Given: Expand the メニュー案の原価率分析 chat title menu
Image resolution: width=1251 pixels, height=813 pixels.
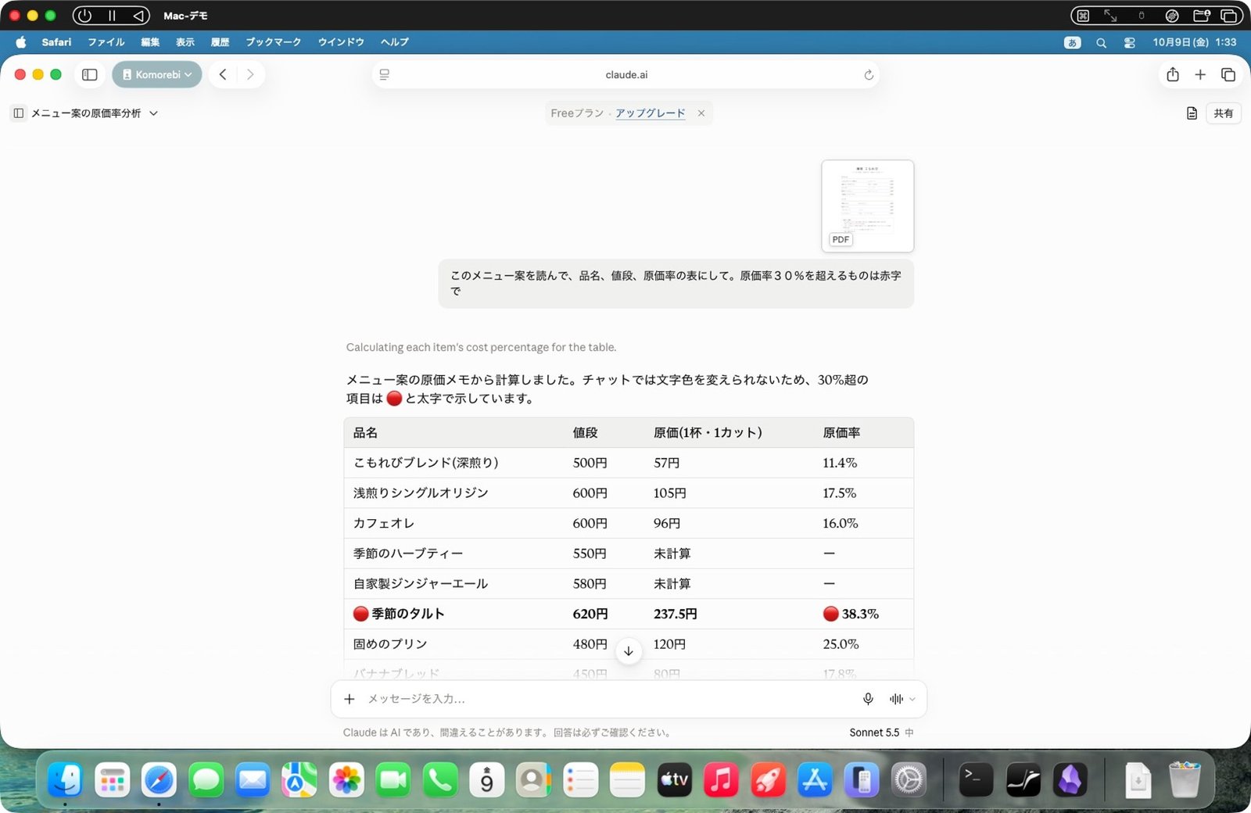Looking at the screenshot, I should (x=94, y=113).
